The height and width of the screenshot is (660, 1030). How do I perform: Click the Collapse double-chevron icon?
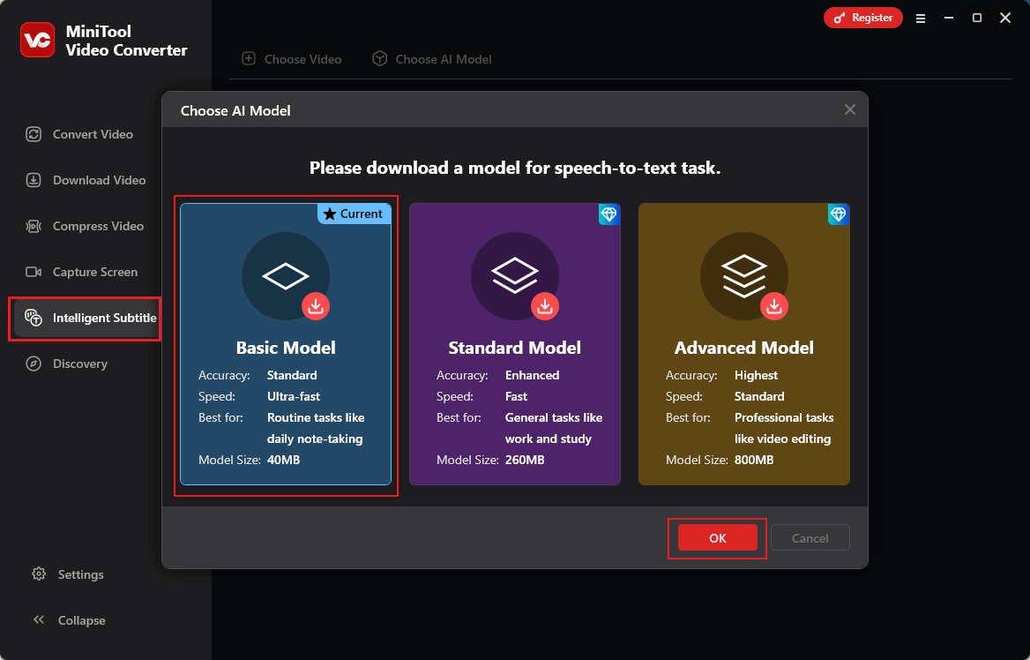[39, 620]
